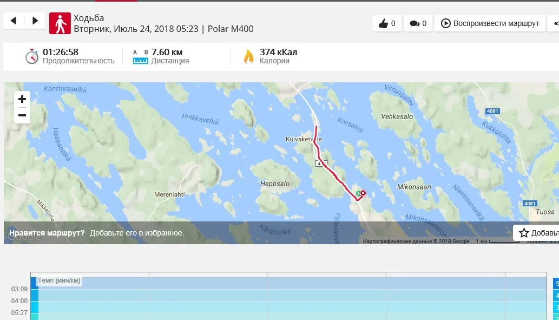Click the share button at top right
The height and width of the screenshot is (320, 559).
click(x=555, y=23)
